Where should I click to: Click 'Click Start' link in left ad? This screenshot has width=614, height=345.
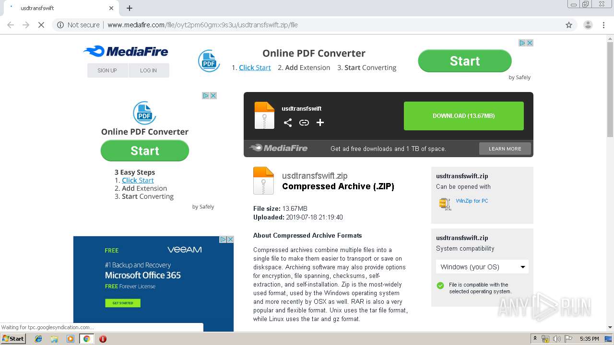point(138,180)
